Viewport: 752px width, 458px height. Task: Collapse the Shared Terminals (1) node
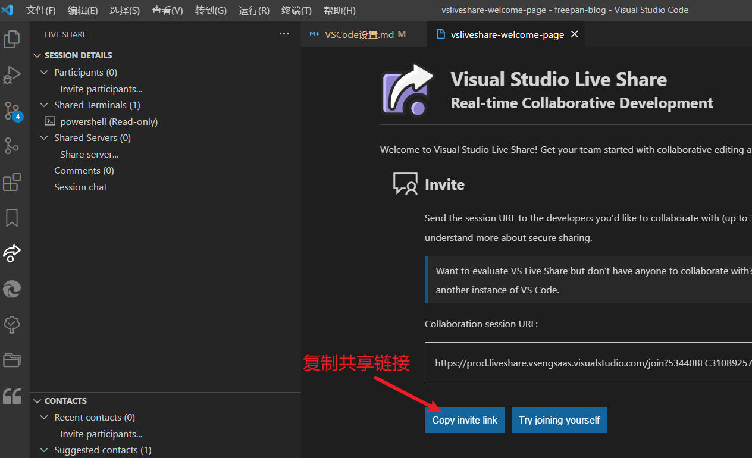click(43, 105)
